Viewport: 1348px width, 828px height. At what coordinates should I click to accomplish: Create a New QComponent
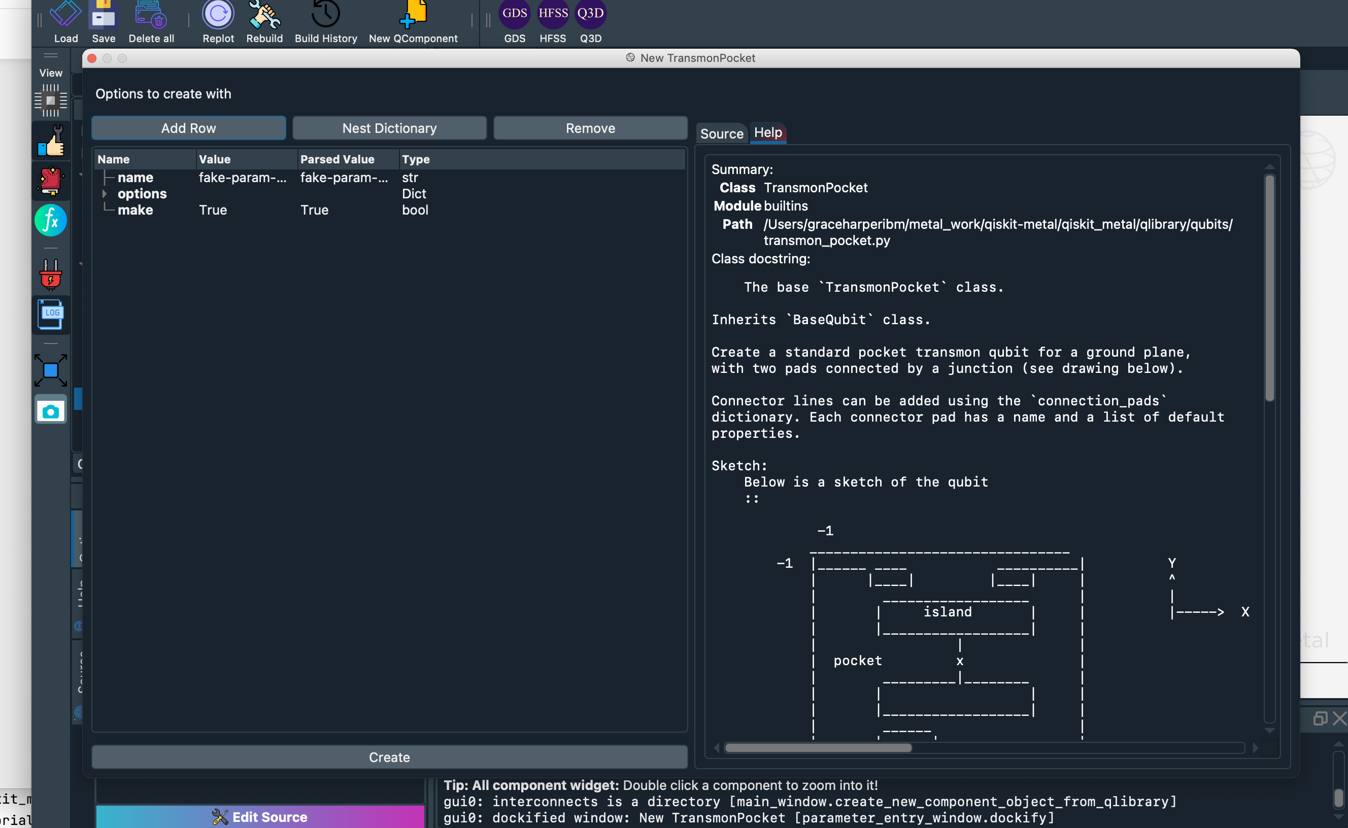pos(413,16)
